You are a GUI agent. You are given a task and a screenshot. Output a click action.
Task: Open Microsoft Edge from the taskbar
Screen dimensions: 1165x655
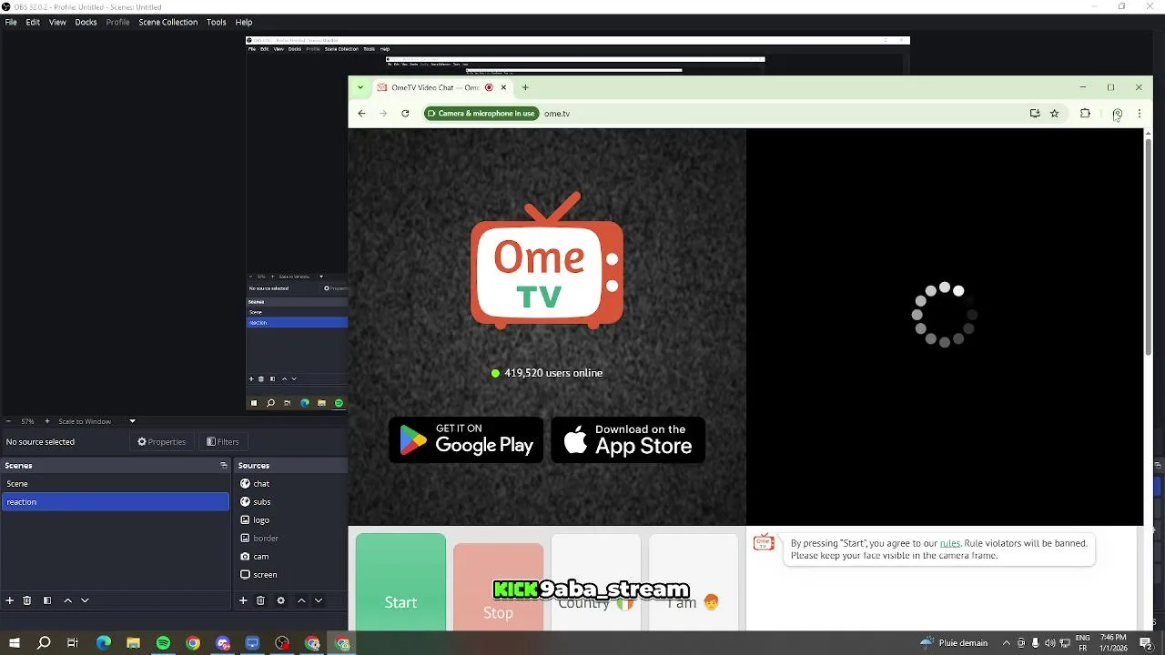[104, 643]
